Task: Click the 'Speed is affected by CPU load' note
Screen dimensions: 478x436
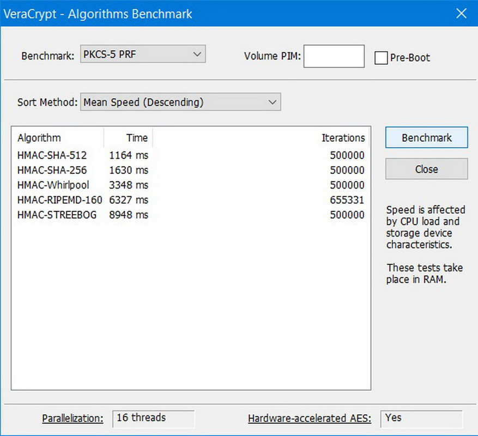Action: point(425,227)
